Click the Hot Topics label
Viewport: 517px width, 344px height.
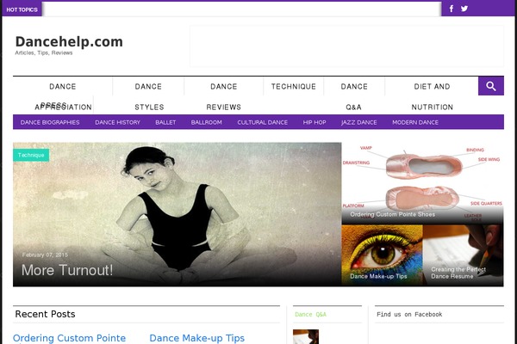click(x=22, y=9)
